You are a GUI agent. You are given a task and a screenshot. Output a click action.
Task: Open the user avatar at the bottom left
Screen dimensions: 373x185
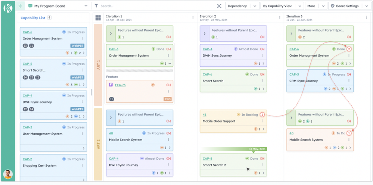pos(8,174)
